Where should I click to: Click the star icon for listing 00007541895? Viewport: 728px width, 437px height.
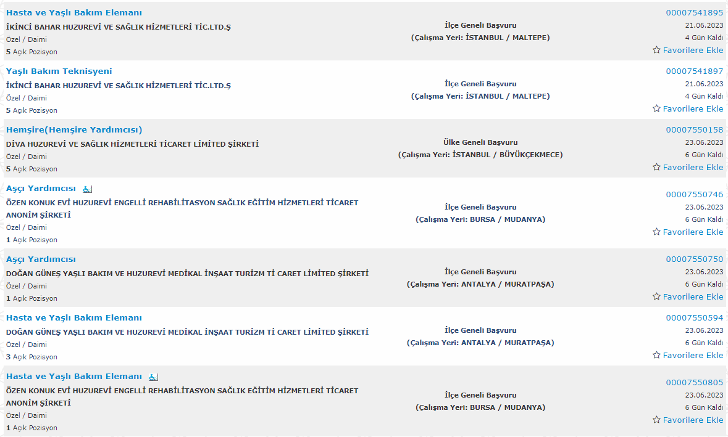click(x=656, y=49)
